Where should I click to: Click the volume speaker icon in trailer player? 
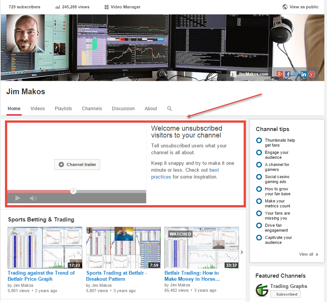[x=33, y=198]
